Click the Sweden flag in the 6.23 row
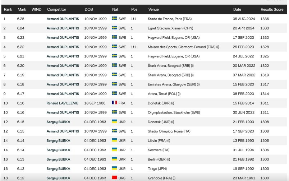 114,37
